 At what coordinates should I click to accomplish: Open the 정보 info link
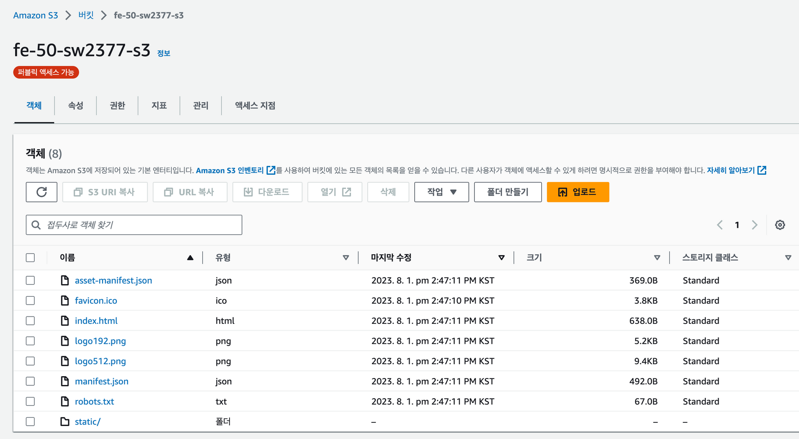(163, 54)
